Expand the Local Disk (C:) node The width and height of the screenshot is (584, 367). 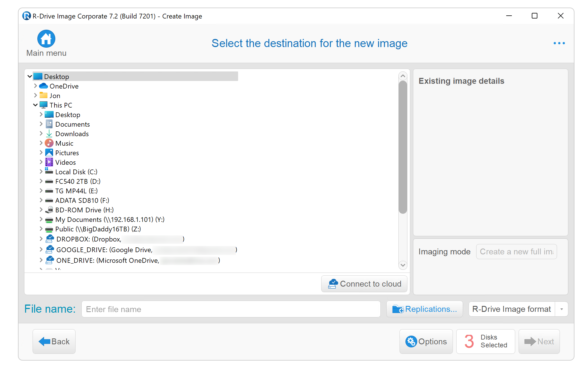click(x=41, y=171)
